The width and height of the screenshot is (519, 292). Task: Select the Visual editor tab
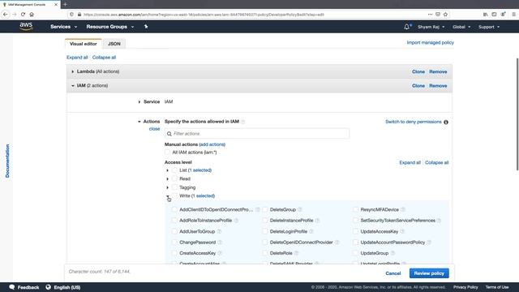point(84,44)
